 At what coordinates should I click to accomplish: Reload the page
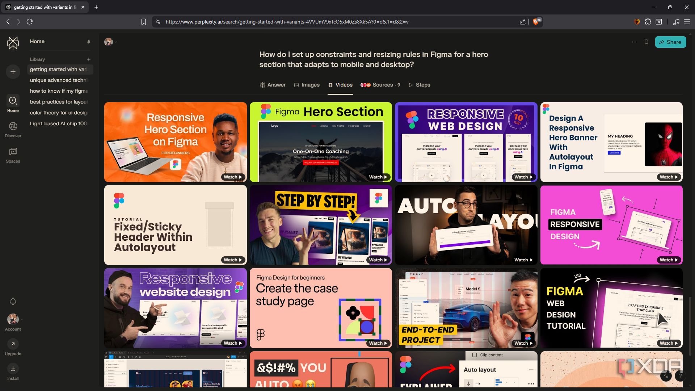coord(30,22)
